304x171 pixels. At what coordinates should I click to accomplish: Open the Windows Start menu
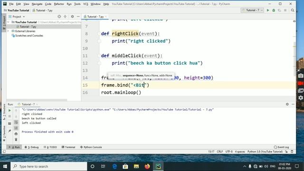(x=5, y=166)
